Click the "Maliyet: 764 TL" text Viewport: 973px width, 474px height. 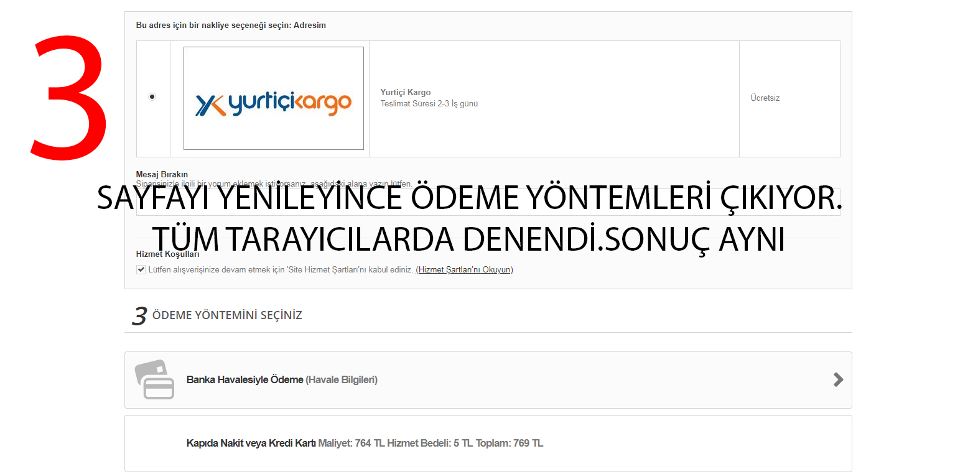(x=351, y=444)
